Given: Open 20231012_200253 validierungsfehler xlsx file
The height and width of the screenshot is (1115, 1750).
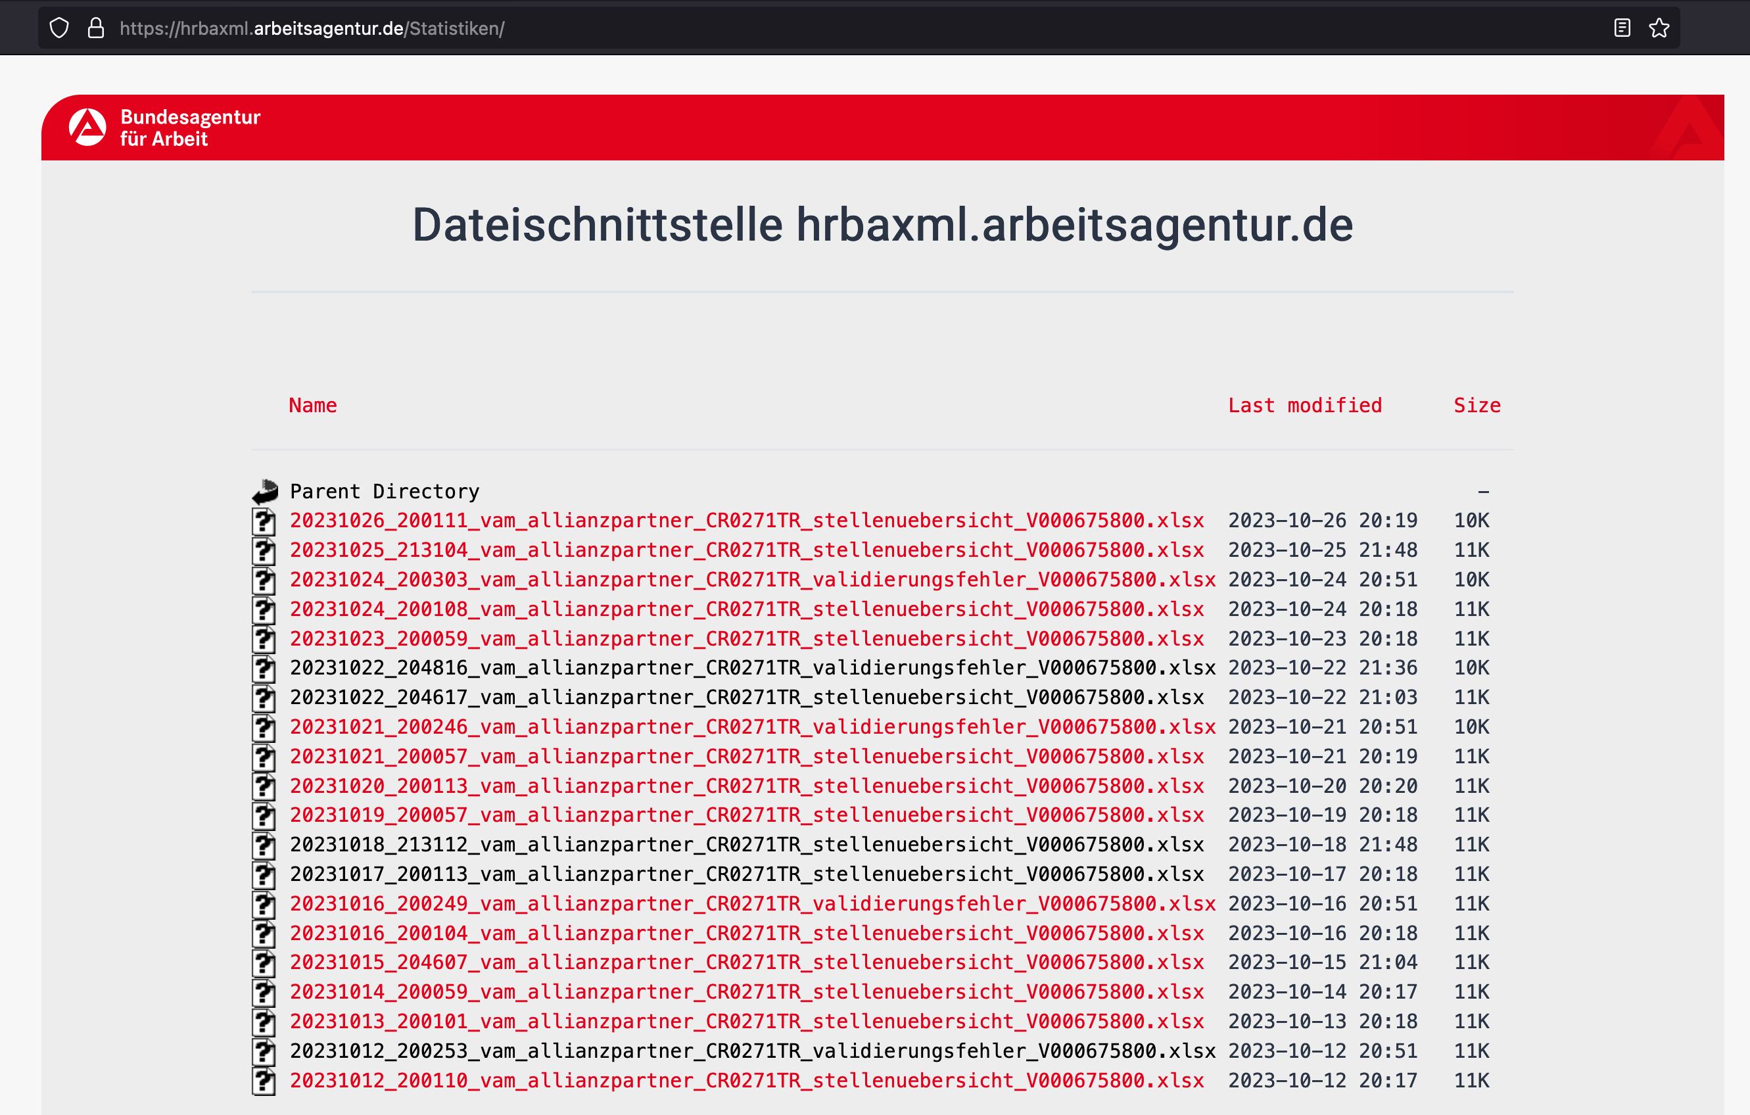Looking at the screenshot, I should (x=752, y=1051).
